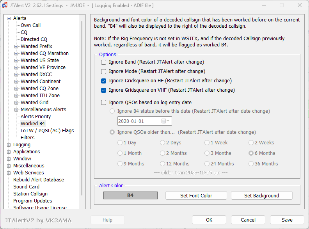The image size is (309, 229).
Task: Open Filters settings item
Action: coord(28,138)
